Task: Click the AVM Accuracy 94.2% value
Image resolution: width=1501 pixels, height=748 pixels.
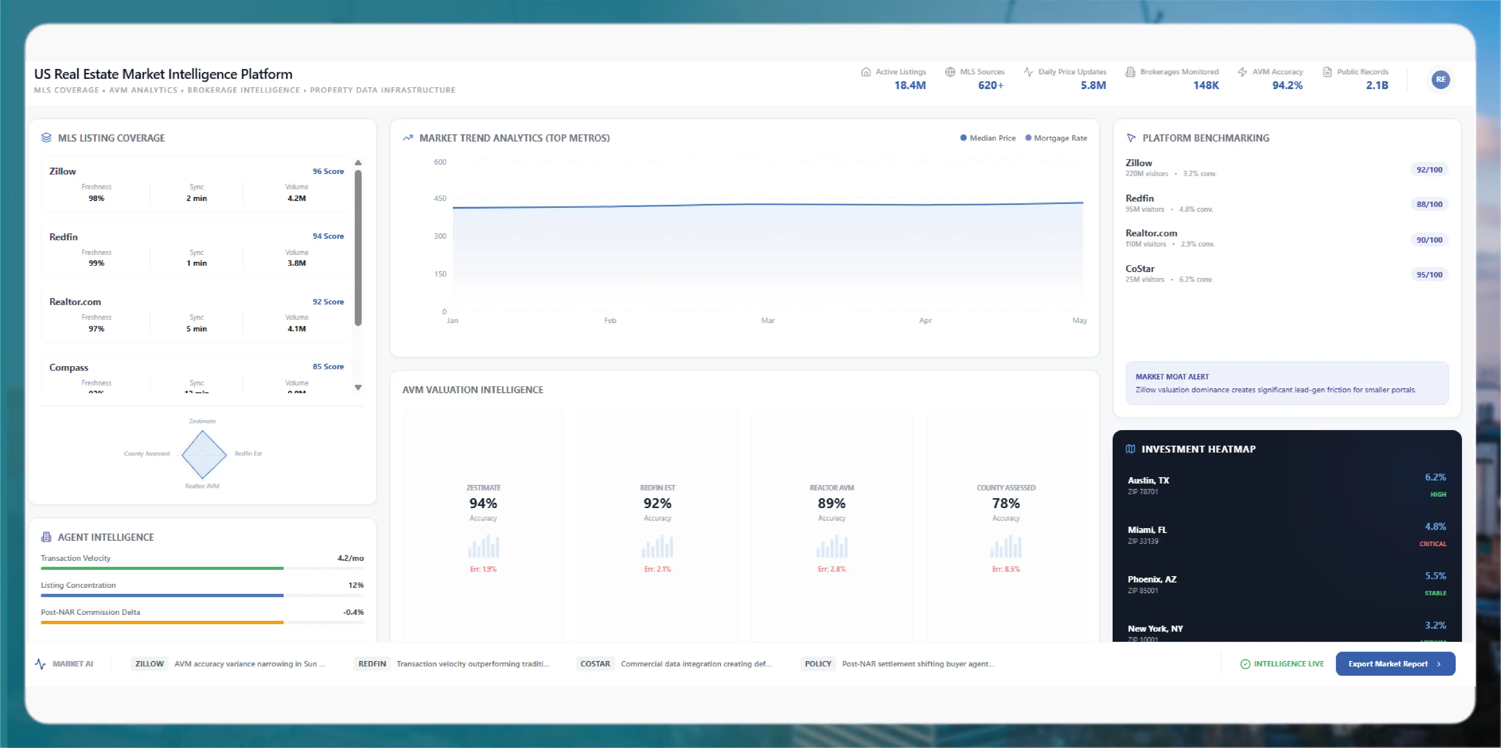Action: pyautogui.click(x=1287, y=85)
